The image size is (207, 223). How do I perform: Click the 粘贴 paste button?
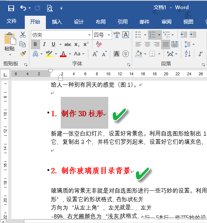pyautogui.click(x=10, y=44)
